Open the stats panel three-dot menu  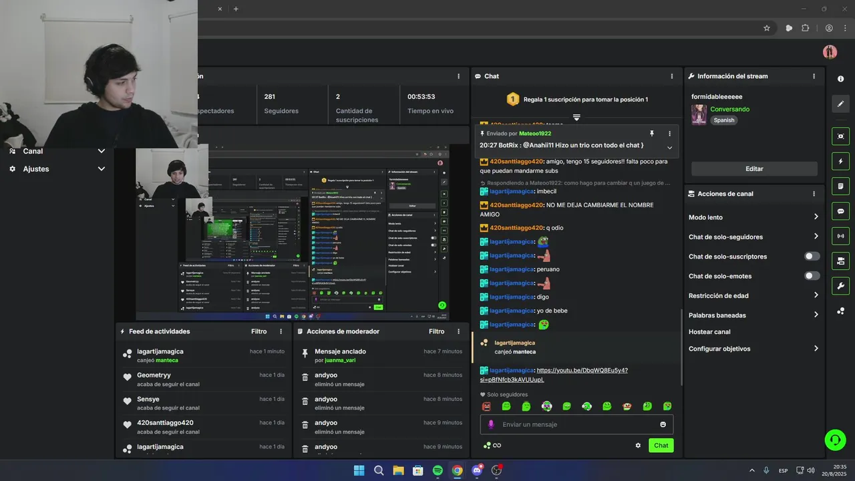(458, 76)
